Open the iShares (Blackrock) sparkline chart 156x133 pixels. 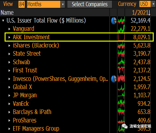click(121, 46)
